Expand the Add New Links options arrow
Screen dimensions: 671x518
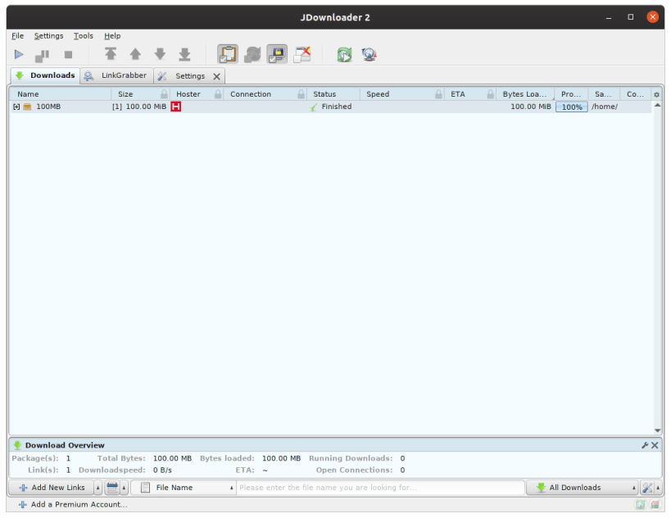tap(97, 487)
